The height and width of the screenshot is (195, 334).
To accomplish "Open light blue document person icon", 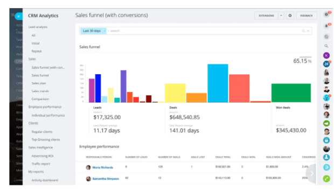I will (x=326, y=167).
